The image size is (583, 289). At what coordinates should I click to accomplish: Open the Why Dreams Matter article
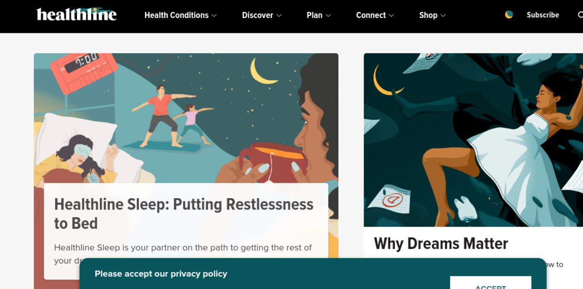click(x=441, y=244)
